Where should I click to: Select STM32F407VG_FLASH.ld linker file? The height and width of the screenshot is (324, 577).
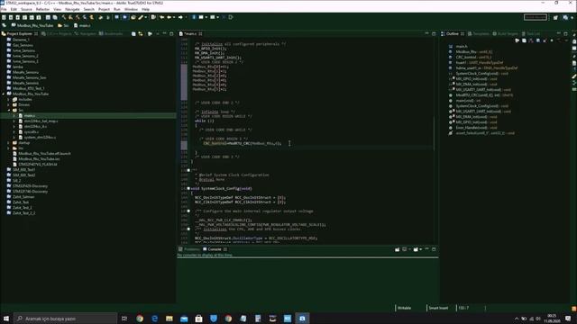pyautogui.click(x=38, y=164)
